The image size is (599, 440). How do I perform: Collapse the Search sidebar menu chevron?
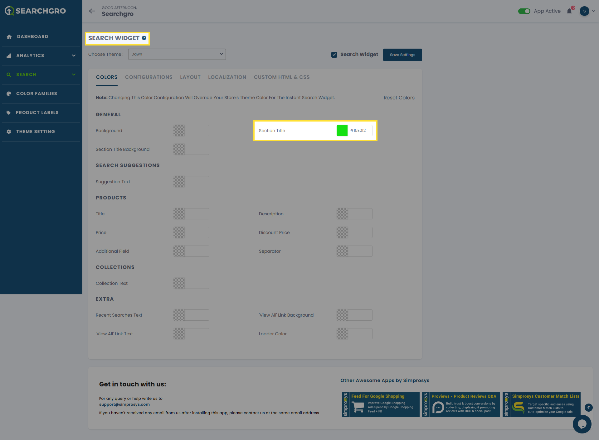[74, 74]
